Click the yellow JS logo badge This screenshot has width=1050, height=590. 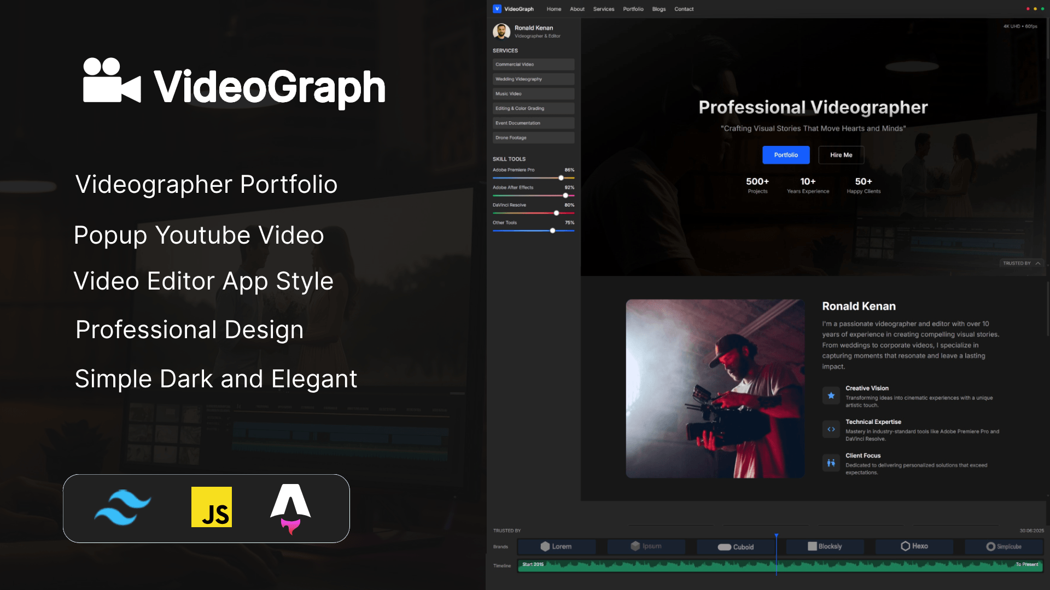[x=212, y=507]
